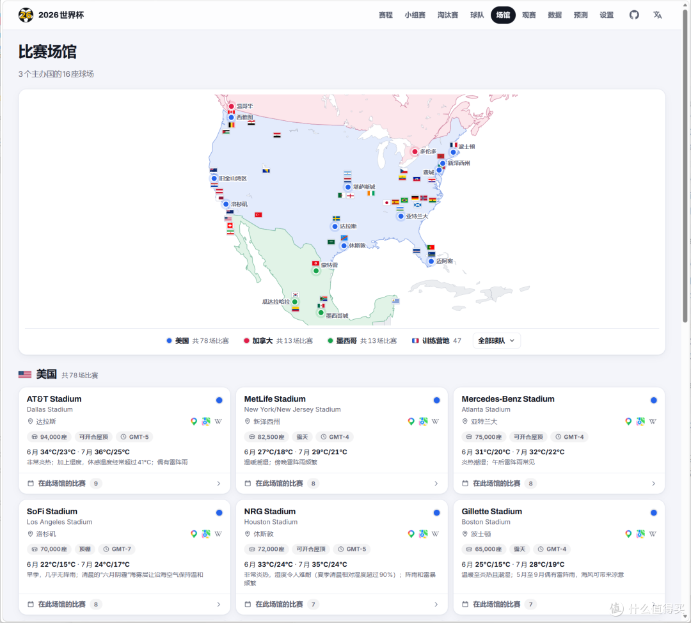Click the Vancouver (温哥华) map marker
Screen dimensions: 691x623
click(231, 106)
